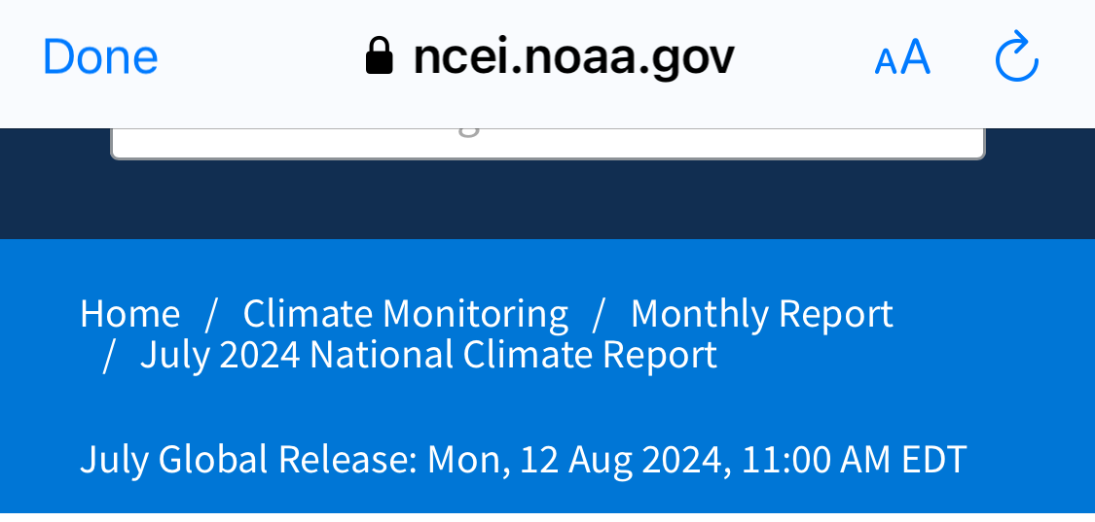Tap the reload page icon
The image size is (1095, 522).
[x=1016, y=55]
